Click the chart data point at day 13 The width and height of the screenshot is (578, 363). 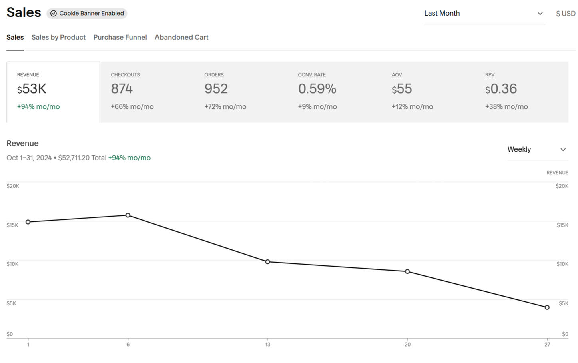(268, 262)
